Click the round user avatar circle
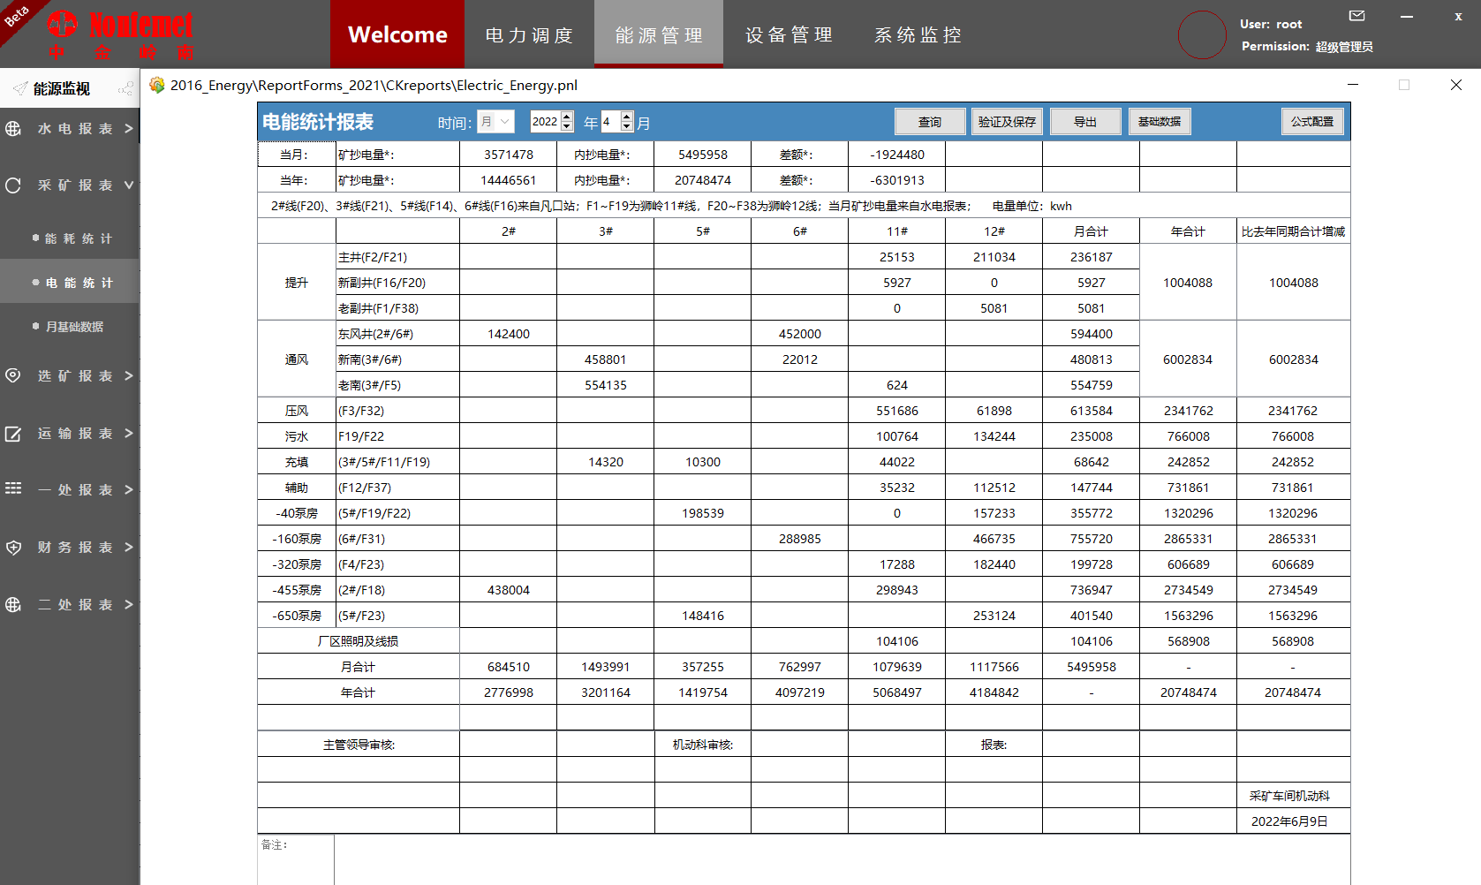The width and height of the screenshot is (1481, 885). [x=1202, y=34]
